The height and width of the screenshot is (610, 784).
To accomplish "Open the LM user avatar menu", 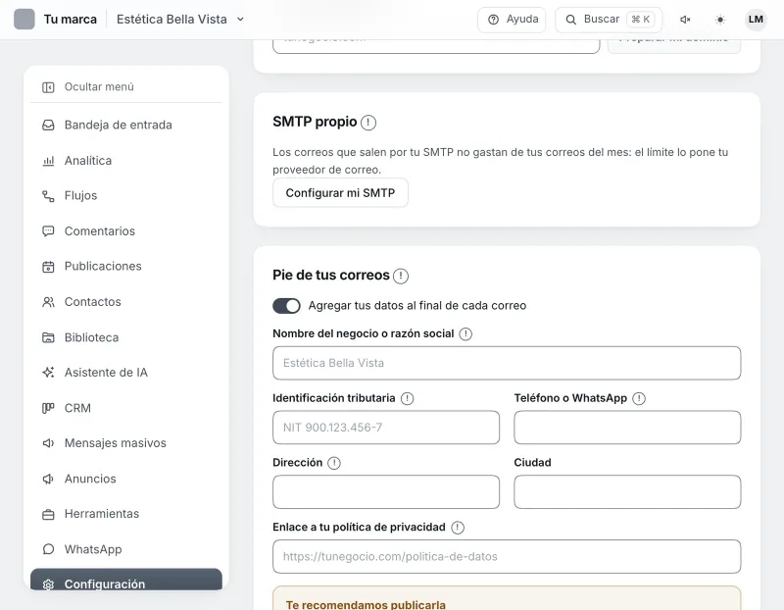I will (x=756, y=20).
